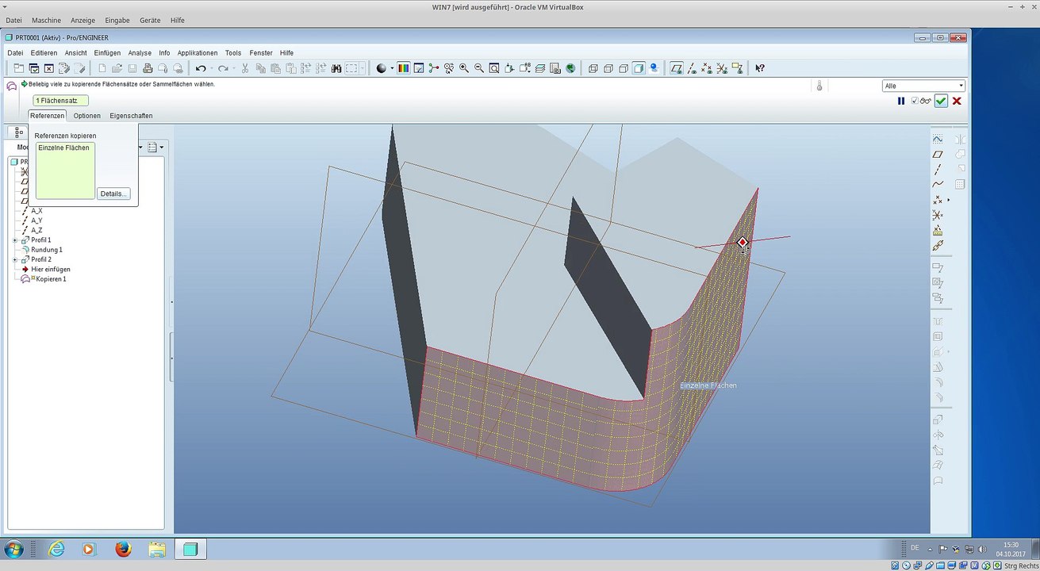Click the '1 Flächensatz' collector field
The image size is (1040, 571).
coord(60,101)
